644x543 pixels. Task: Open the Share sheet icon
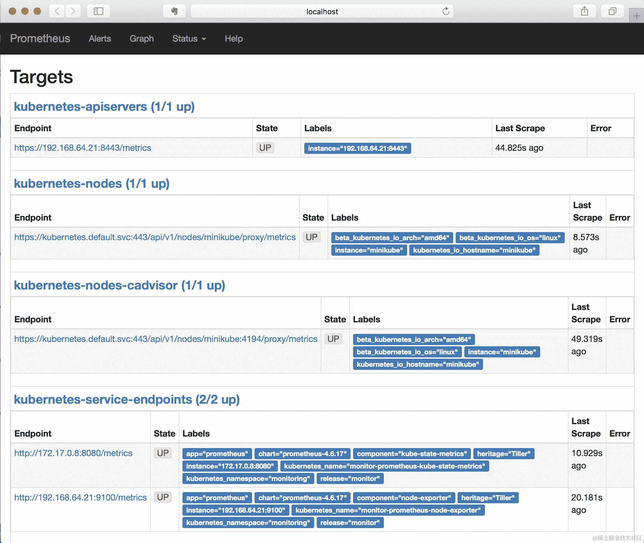click(584, 11)
